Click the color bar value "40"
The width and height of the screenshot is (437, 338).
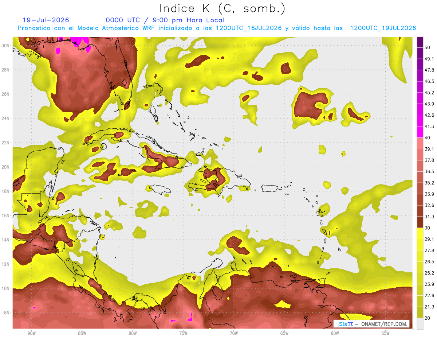[428, 138]
